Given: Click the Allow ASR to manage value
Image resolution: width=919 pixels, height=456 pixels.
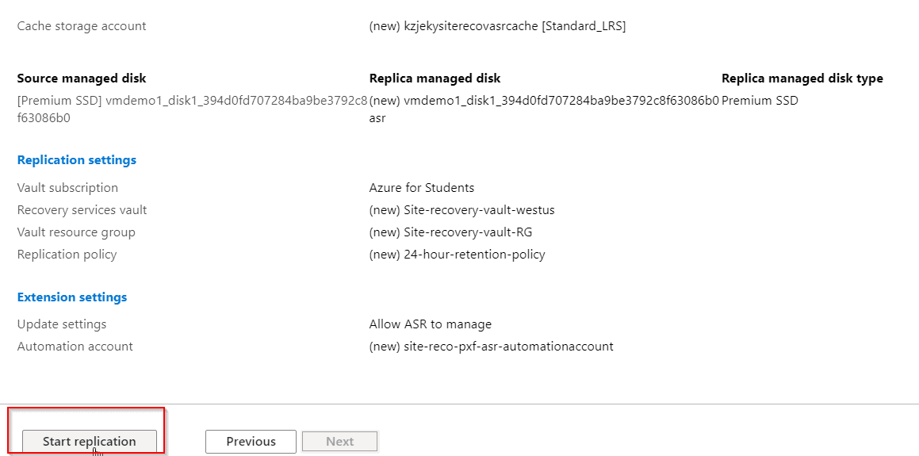Looking at the screenshot, I should (431, 324).
